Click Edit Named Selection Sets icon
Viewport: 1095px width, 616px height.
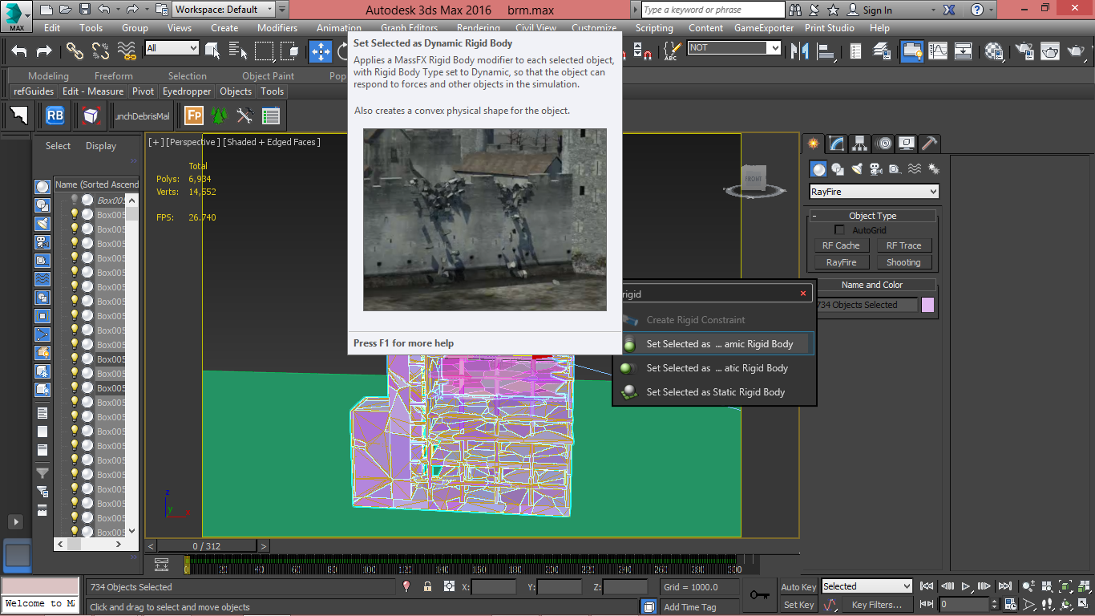[x=671, y=51]
